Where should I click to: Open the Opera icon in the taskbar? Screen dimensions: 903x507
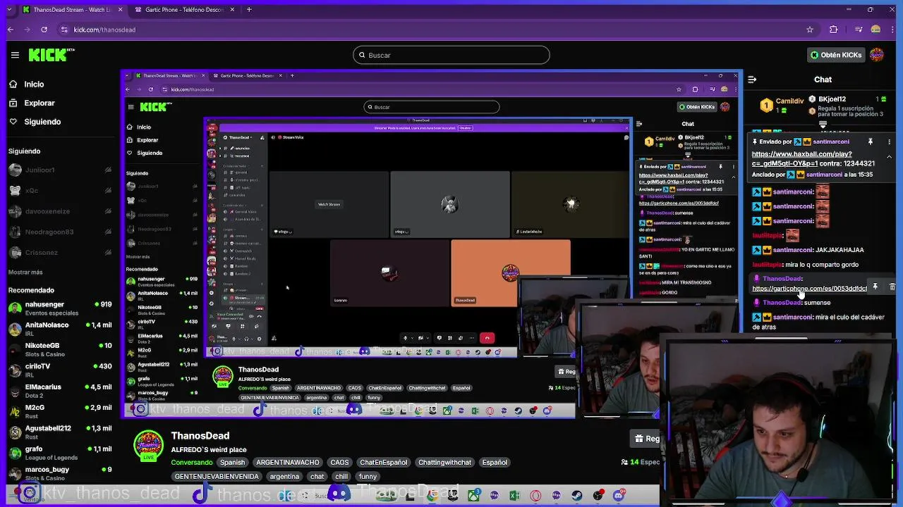tap(535, 495)
